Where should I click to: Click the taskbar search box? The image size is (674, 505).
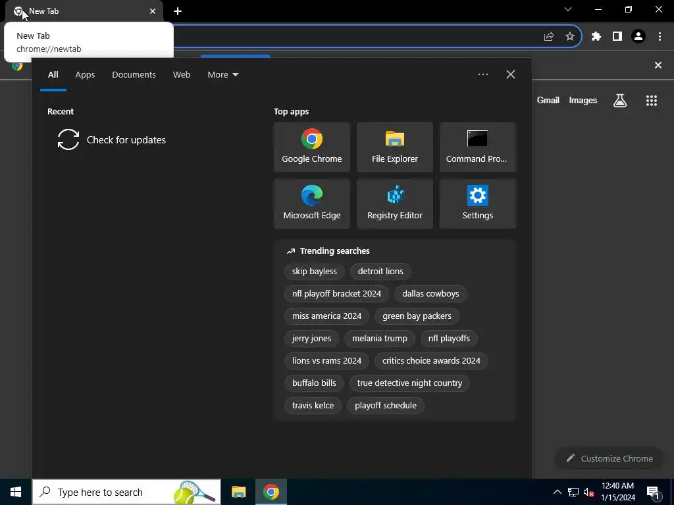pos(126,492)
